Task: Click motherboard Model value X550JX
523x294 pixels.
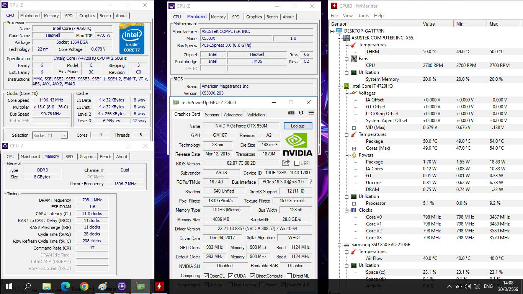Action: point(236,39)
